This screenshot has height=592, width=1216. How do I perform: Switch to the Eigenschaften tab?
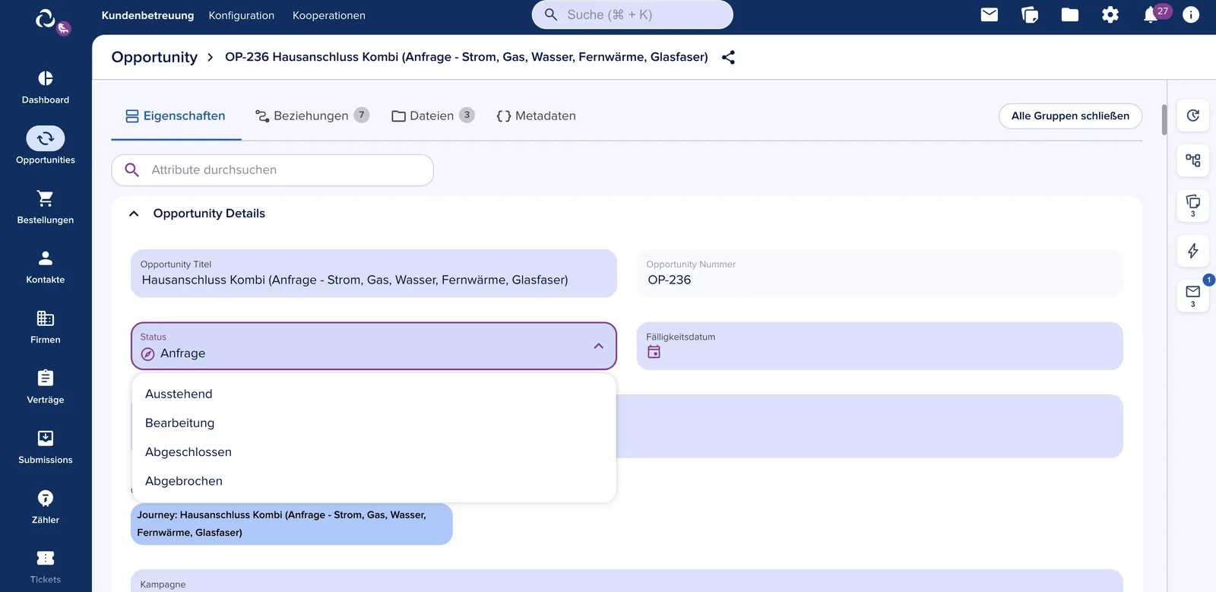coord(176,116)
